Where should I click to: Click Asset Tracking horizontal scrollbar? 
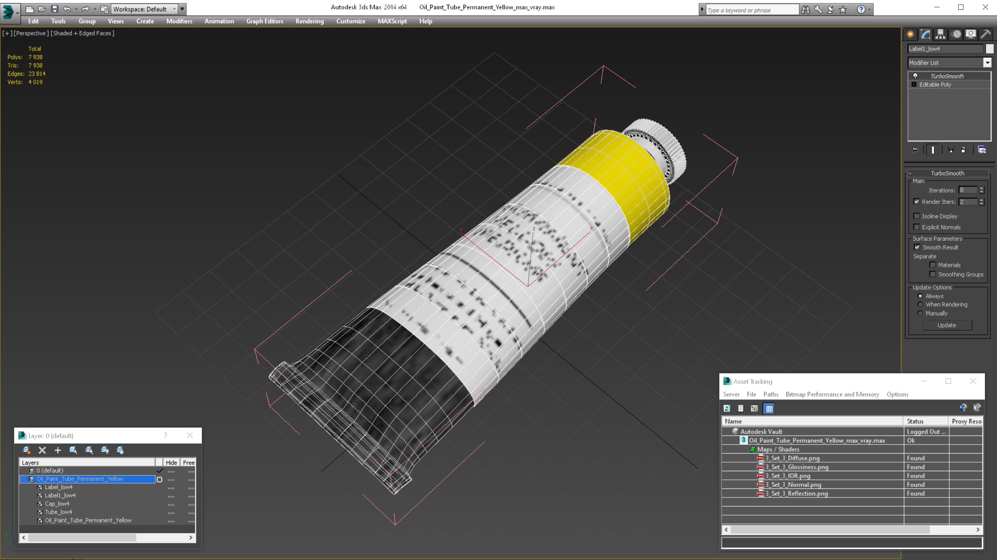tap(852, 530)
